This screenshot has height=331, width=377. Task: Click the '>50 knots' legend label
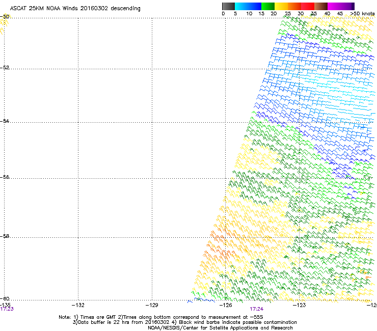pos(362,14)
